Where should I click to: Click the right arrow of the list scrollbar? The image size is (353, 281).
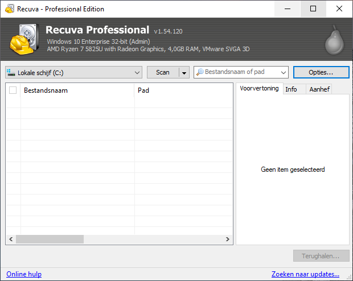click(228, 239)
